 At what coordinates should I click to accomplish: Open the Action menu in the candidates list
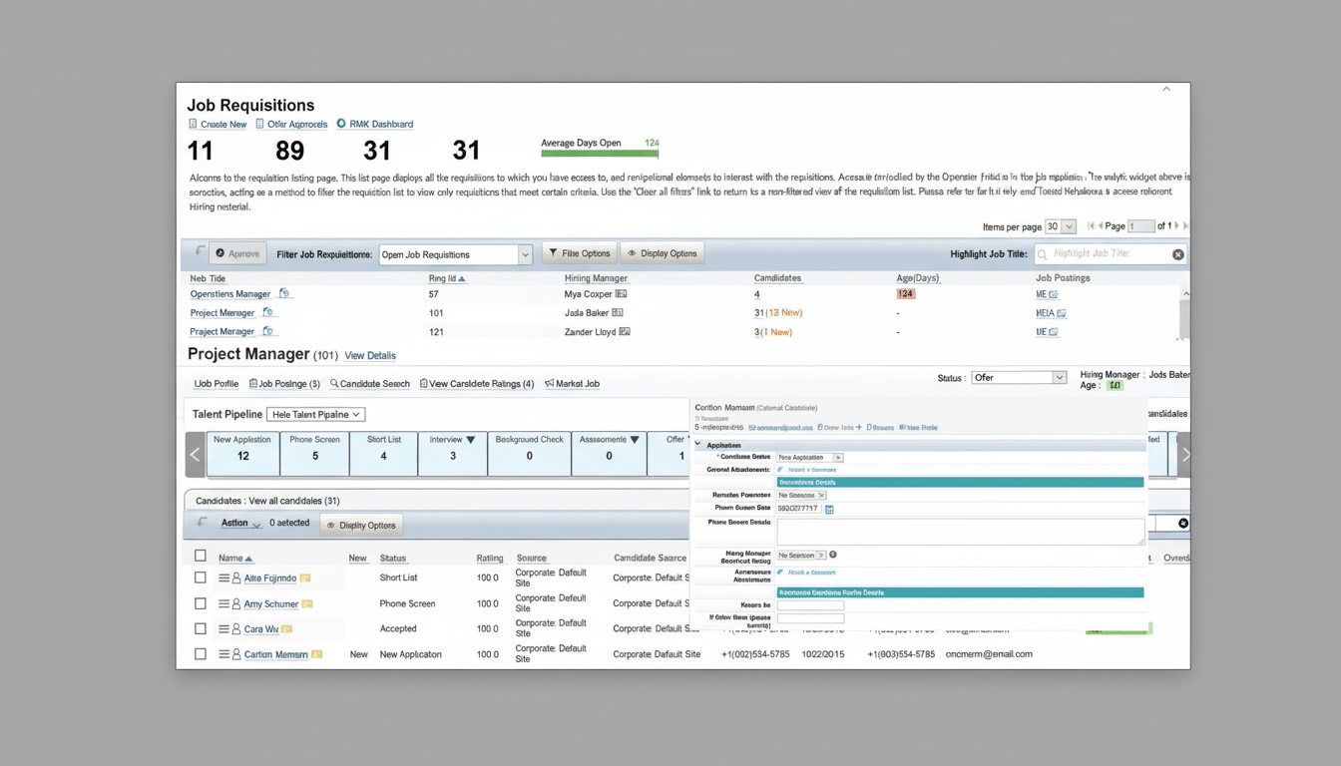[239, 522]
